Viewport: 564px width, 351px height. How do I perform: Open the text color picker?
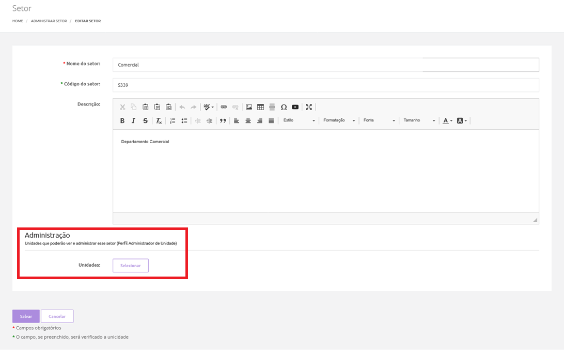(447, 120)
